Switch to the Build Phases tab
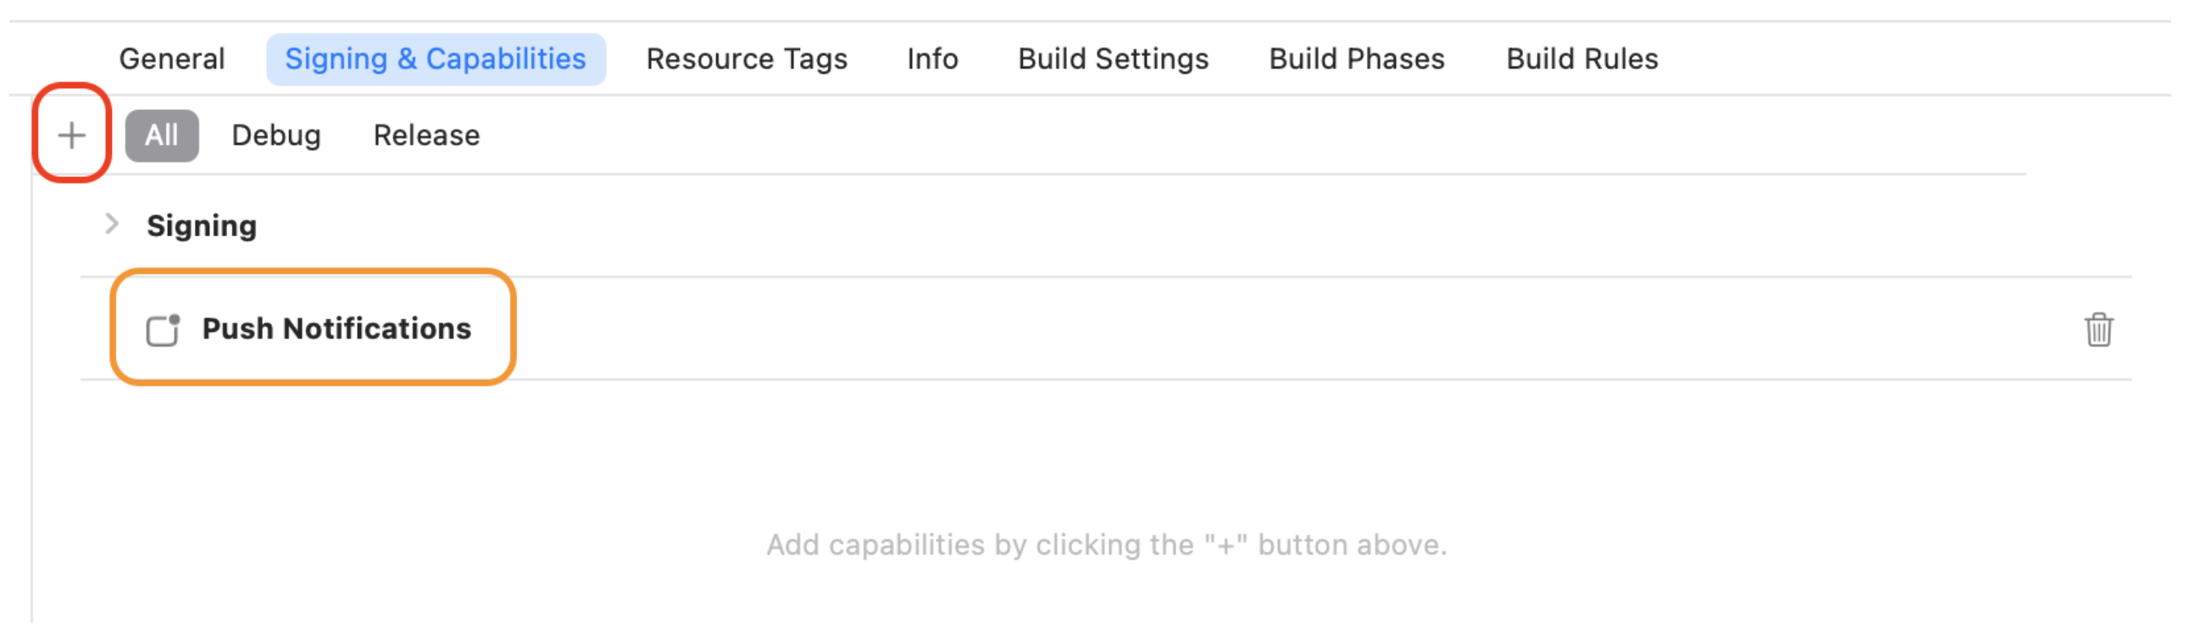This screenshot has height=630, width=2212. tap(1357, 59)
